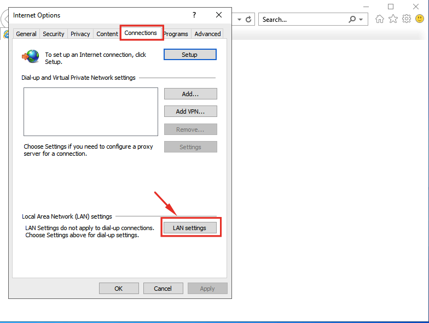
Task: Expand the address bar dropdown arrow
Action: click(240, 20)
